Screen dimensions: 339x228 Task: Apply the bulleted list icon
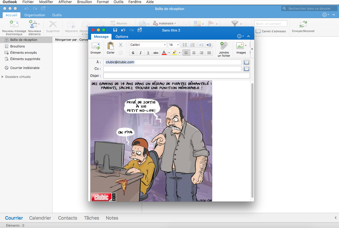[x=186, y=45]
